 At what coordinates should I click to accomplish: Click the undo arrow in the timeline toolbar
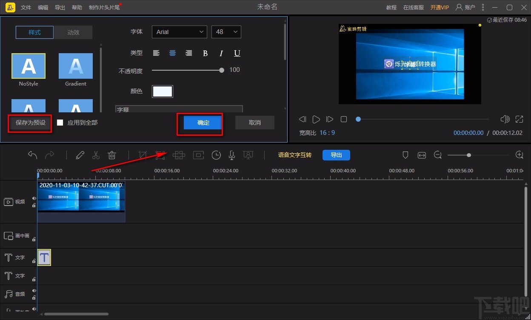(x=33, y=155)
